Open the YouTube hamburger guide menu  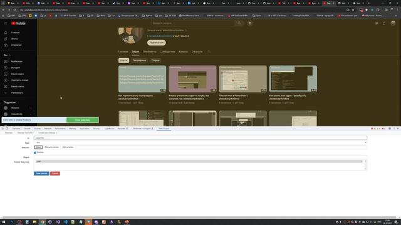6,23
